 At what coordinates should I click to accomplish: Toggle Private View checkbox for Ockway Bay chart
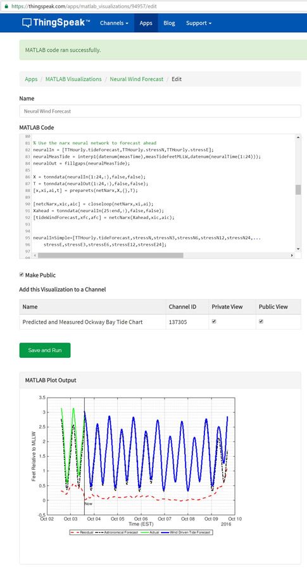[214, 321]
